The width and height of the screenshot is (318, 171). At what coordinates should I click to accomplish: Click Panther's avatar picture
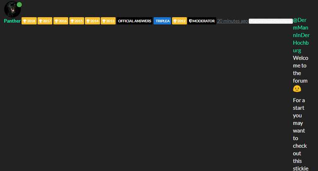point(12,9)
